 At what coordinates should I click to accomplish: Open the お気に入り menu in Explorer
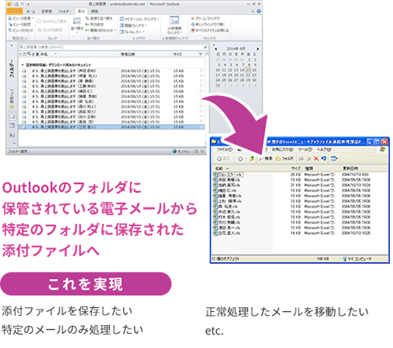[282, 149]
